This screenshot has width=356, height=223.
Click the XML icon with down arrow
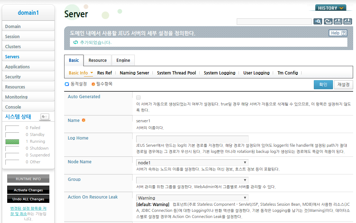tap(348, 22)
